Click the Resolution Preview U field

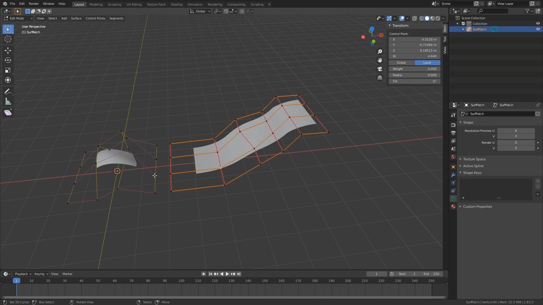tap(516, 131)
